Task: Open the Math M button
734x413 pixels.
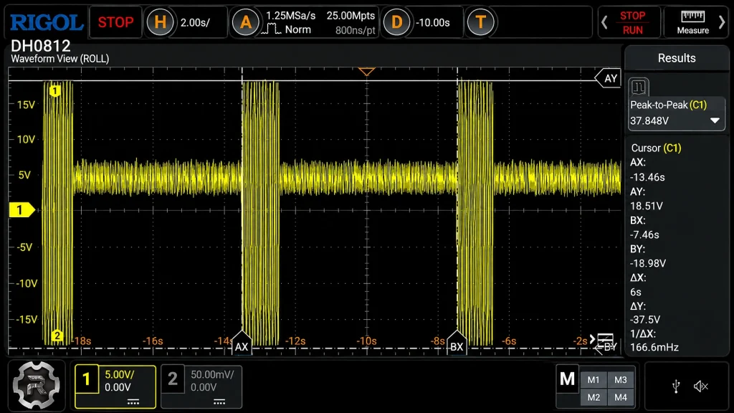Action: 567,379
